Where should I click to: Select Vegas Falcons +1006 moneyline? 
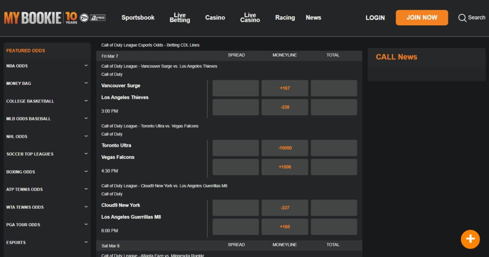point(285,167)
